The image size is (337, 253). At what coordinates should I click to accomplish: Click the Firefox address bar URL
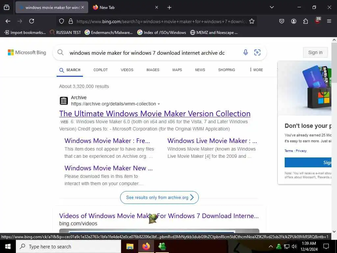[161, 21]
